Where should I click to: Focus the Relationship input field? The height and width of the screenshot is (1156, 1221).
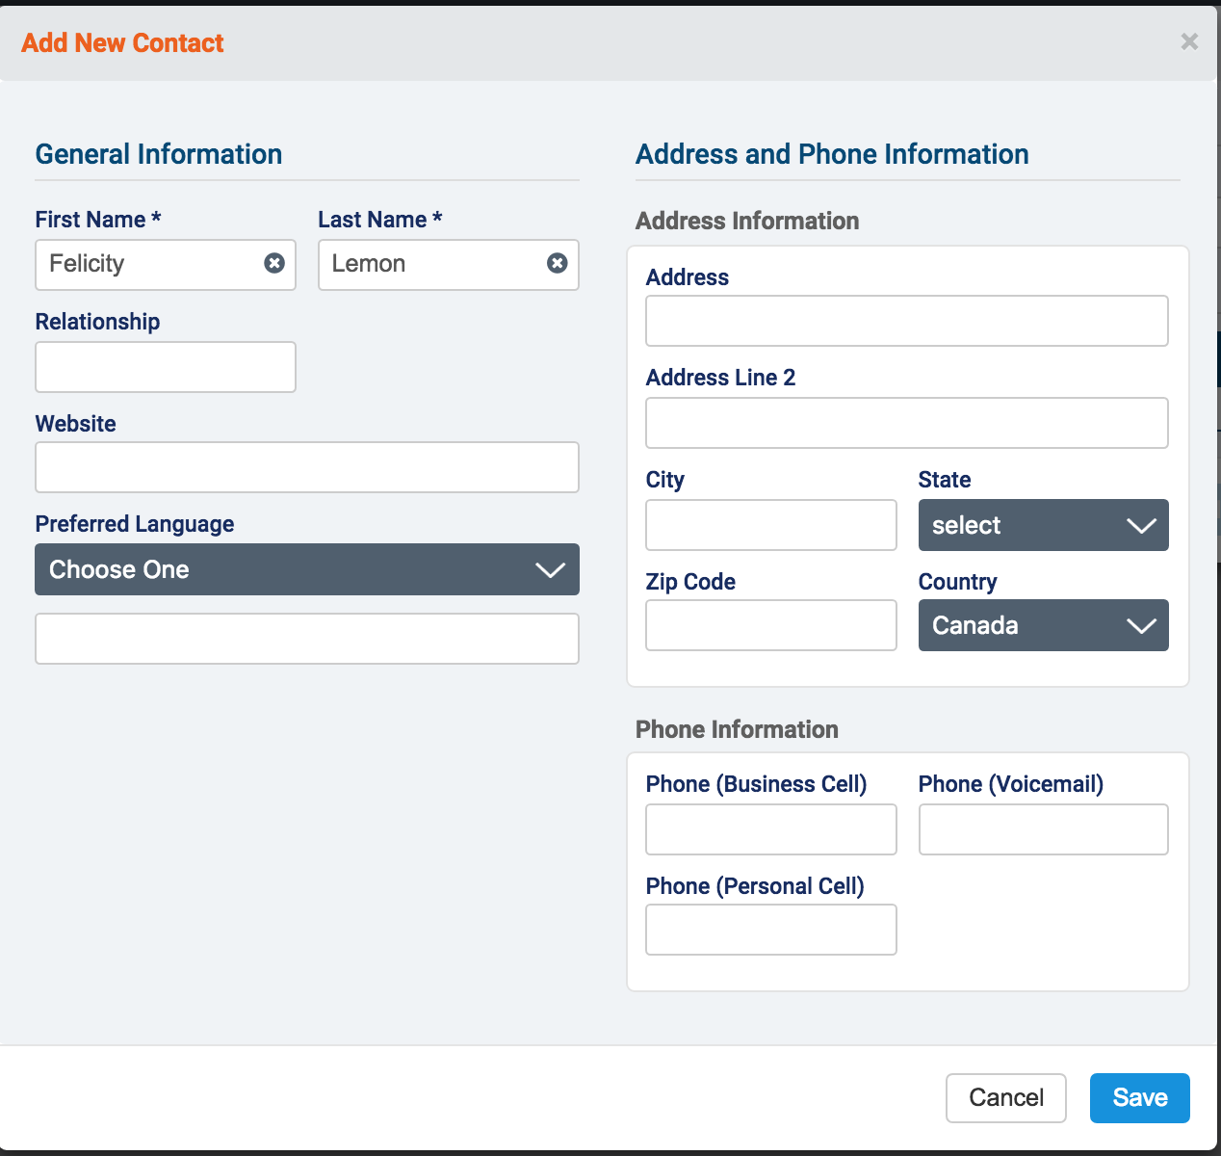[165, 367]
